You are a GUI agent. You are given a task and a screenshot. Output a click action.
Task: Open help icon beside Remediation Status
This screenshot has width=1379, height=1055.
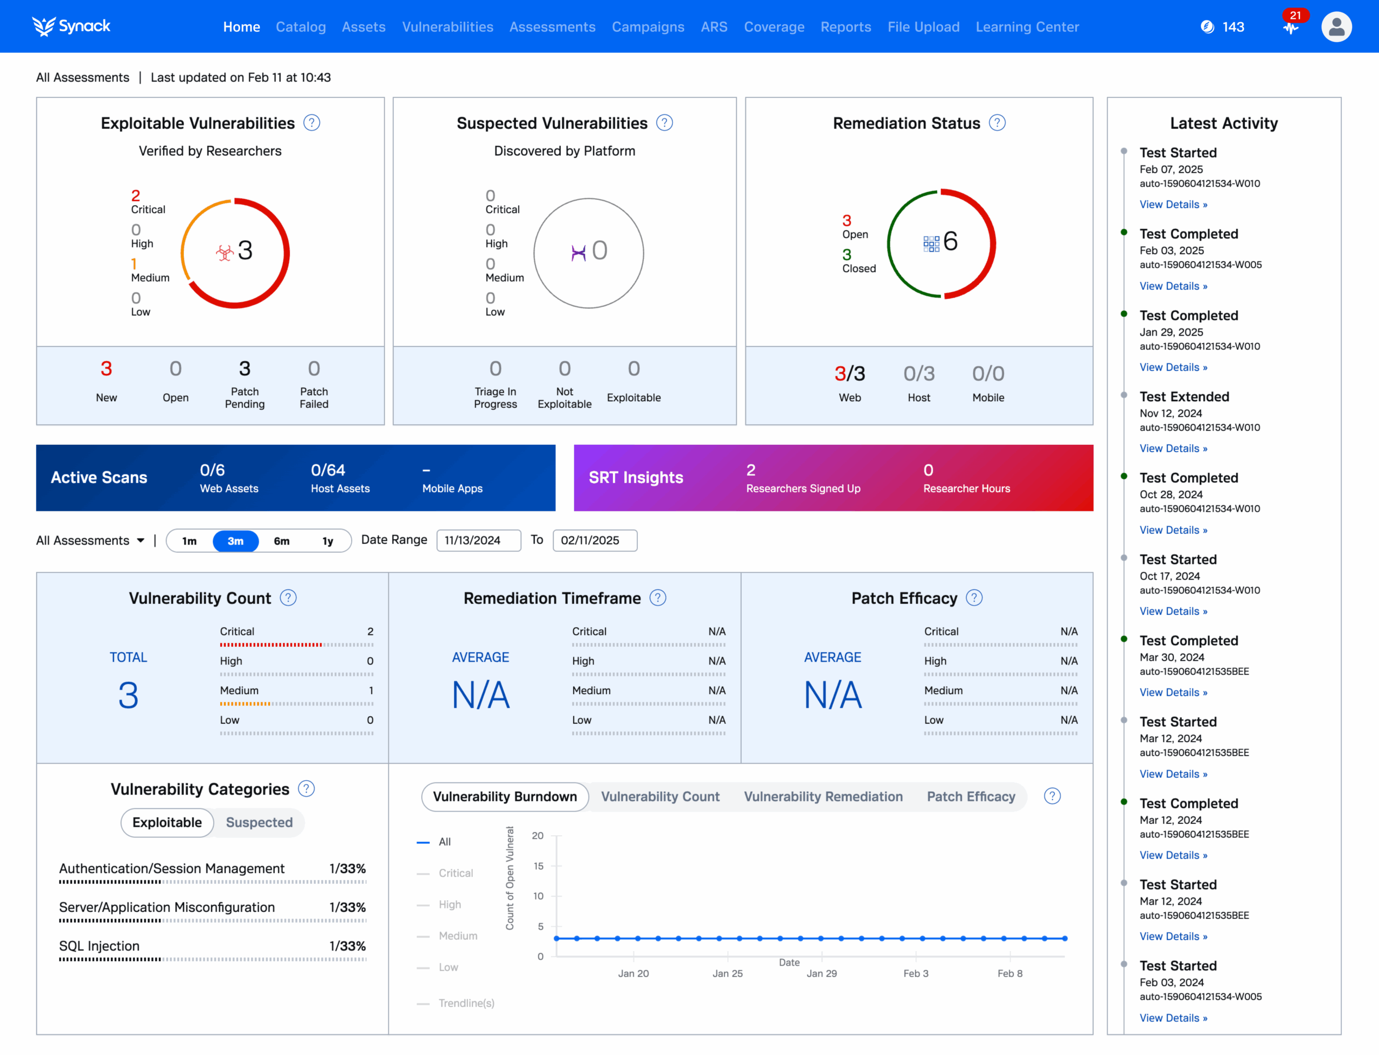click(997, 123)
